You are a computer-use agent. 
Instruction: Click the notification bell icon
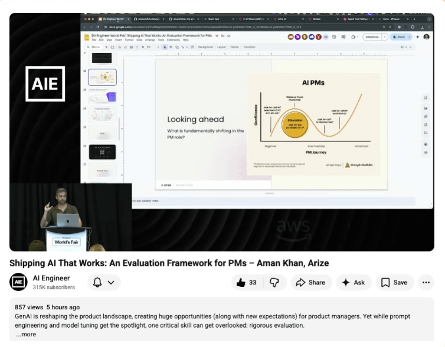[97, 282]
